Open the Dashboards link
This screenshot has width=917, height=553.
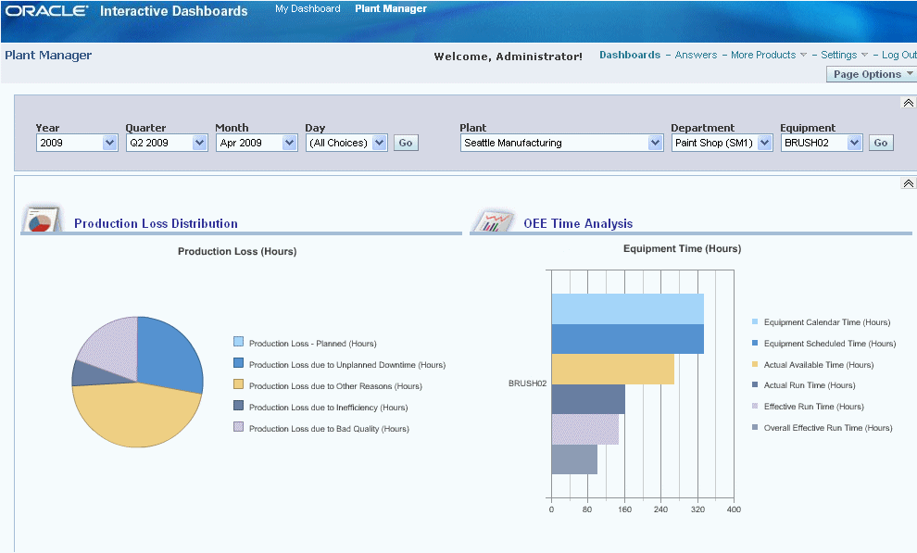[x=630, y=55]
